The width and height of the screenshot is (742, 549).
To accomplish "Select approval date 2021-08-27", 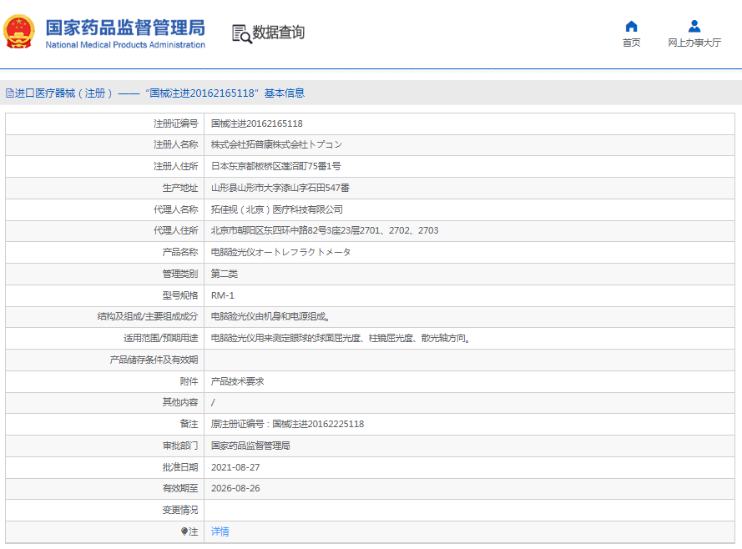I will (x=235, y=467).
